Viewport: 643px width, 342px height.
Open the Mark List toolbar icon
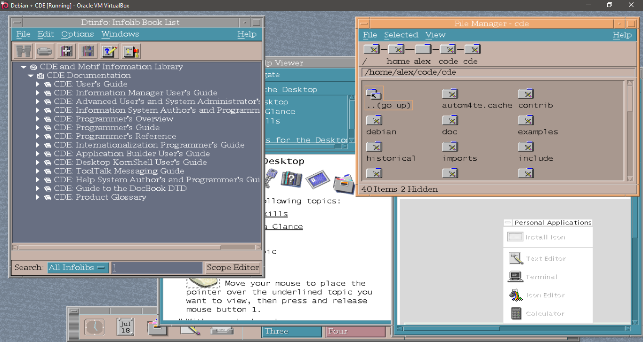[131, 51]
